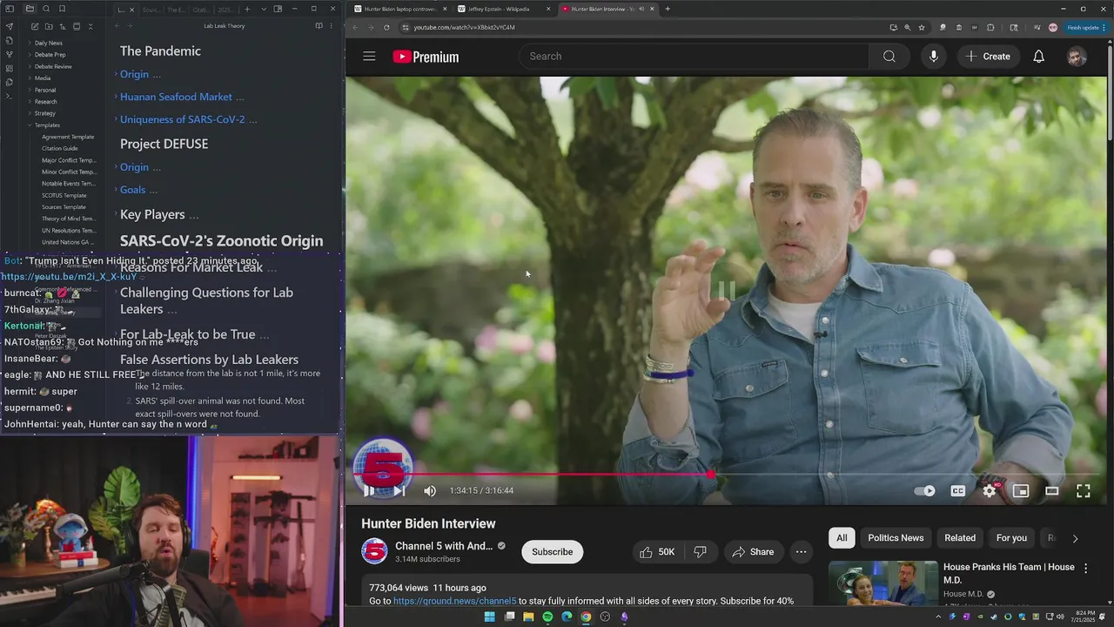Pause the Hunter Biden video

point(369,491)
